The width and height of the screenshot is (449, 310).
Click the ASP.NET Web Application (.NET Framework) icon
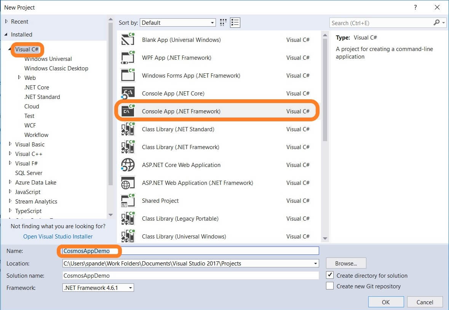coord(128,183)
